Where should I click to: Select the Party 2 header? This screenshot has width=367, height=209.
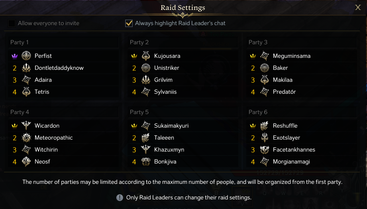point(139,42)
